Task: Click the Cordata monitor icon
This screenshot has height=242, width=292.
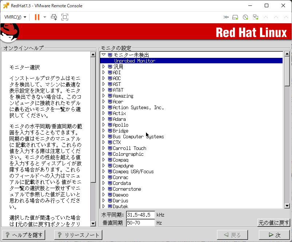Action: [x=110, y=183]
